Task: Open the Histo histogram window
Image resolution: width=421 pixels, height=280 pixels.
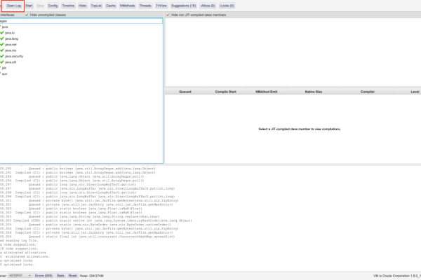Action: (x=83, y=6)
